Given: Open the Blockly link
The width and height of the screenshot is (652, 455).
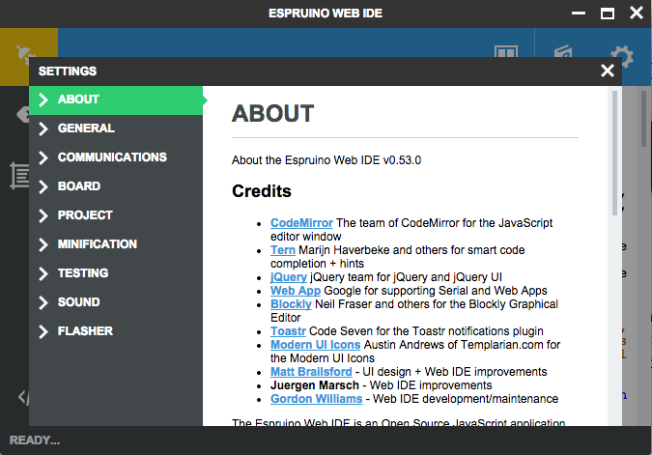Looking at the screenshot, I should 291,304.
